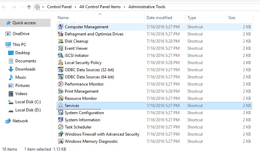This screenshot has width=260, height=153.
Task: Click the Local Security Policy icon
Action: pos(61,63)
